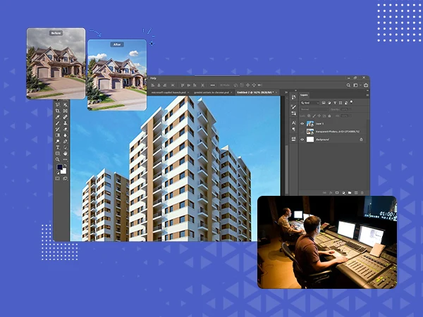The image size is (423, 317).
Task: Select the Pen tool
Action: point(66,142)
